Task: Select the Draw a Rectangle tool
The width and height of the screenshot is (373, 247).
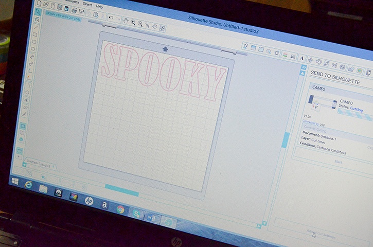Action: click(35, 34)
